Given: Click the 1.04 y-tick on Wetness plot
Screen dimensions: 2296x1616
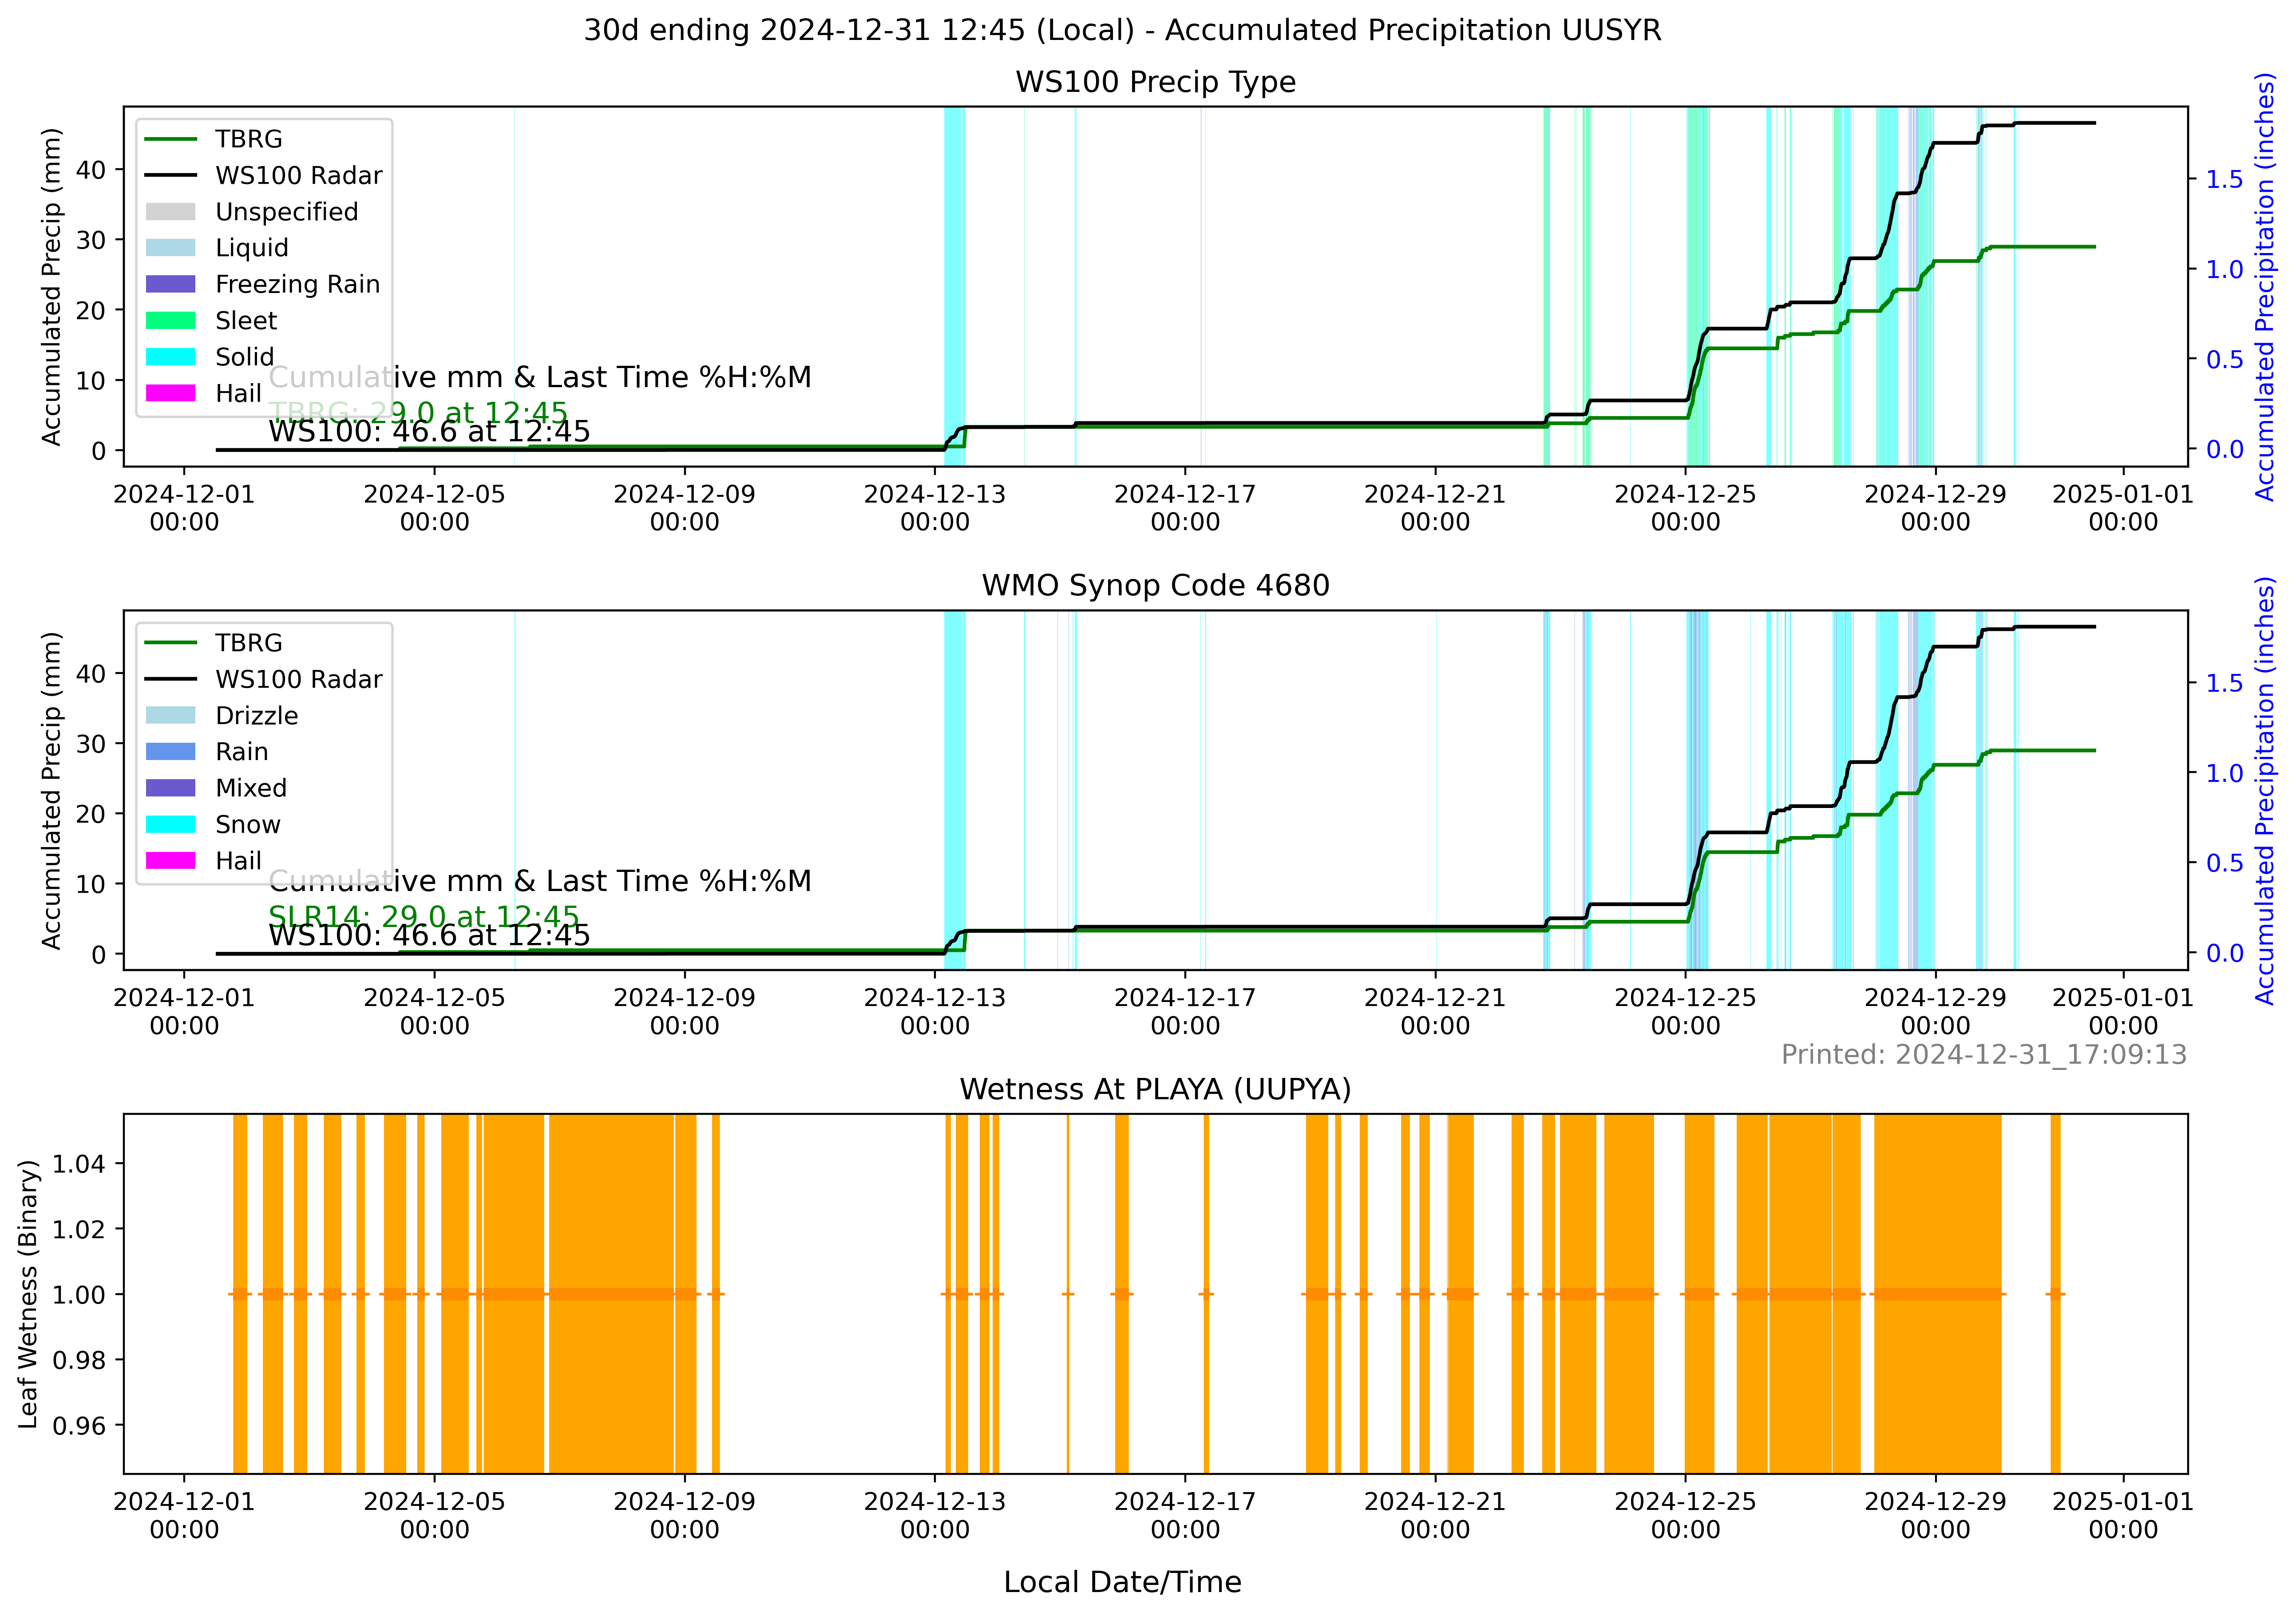Looking at the screenshot, I should [x=79, y=1163].
